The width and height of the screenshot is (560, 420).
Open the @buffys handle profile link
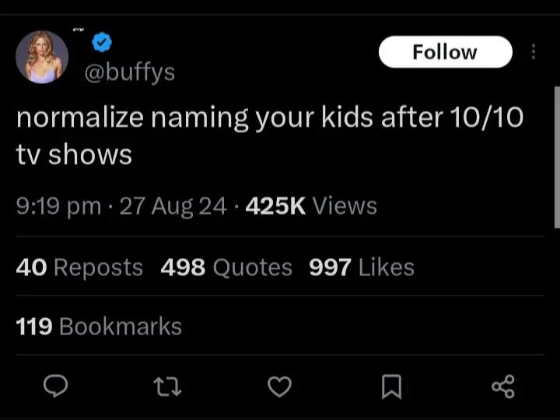[x=130, y=72]
